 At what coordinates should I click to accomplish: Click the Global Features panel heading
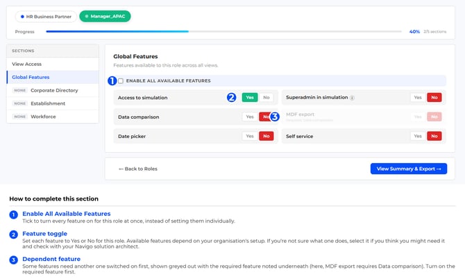click(135, 56)
